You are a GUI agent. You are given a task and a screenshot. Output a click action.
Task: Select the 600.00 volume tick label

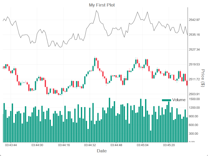tap(194, 125)
